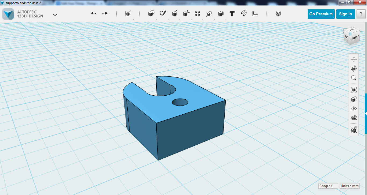367x195 pixels.
Task: Open the eye show/hide visibility options
Action: 354,108
